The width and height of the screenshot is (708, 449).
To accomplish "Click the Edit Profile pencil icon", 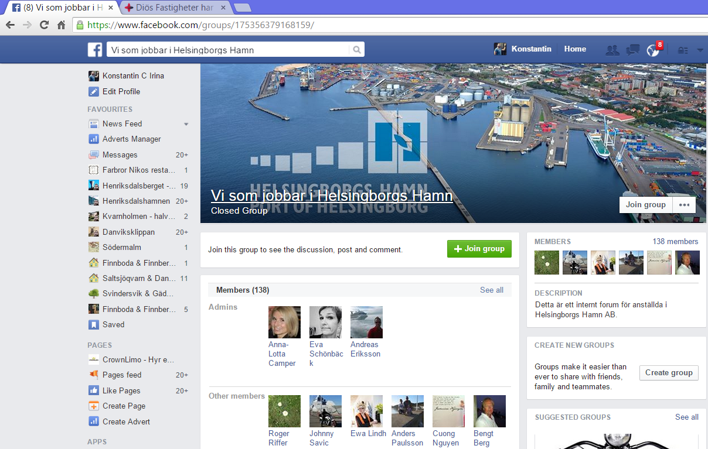I will point(93,91).
